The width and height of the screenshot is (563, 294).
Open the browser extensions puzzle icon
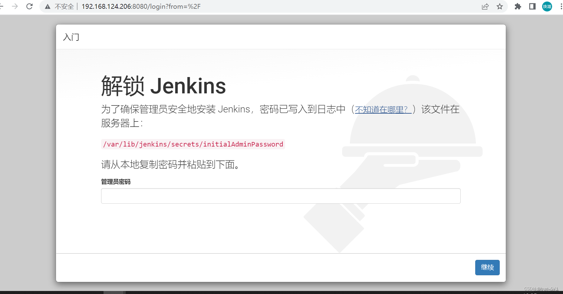tap(518, 6)
